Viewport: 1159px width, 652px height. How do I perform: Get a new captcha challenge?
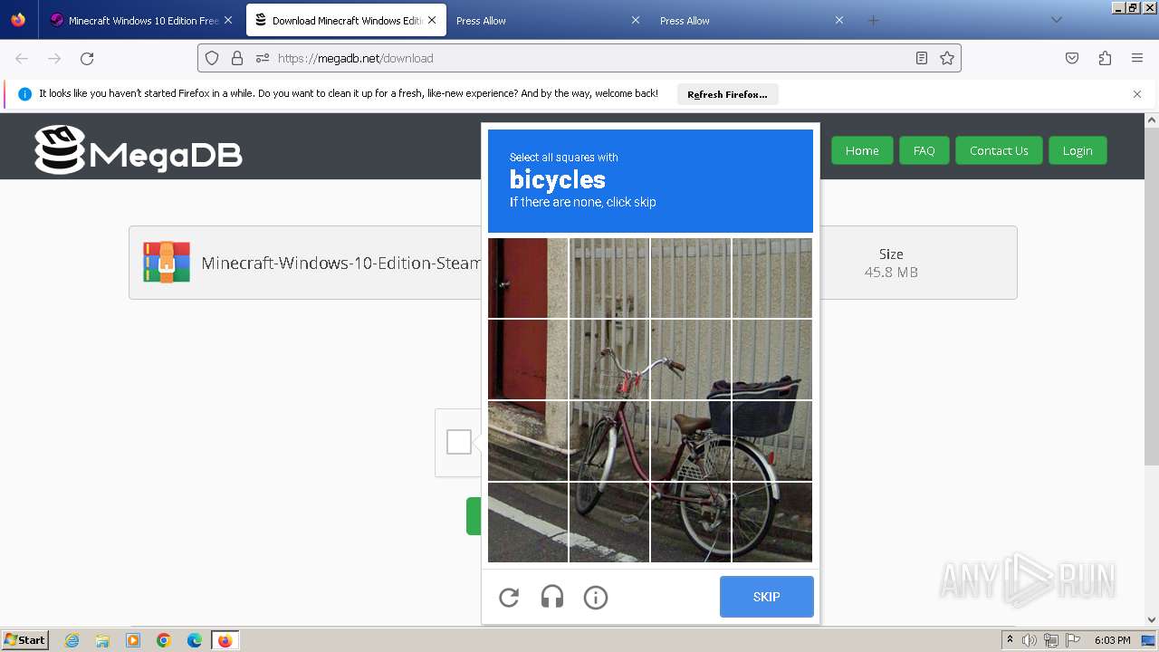[x=509, y=597]
